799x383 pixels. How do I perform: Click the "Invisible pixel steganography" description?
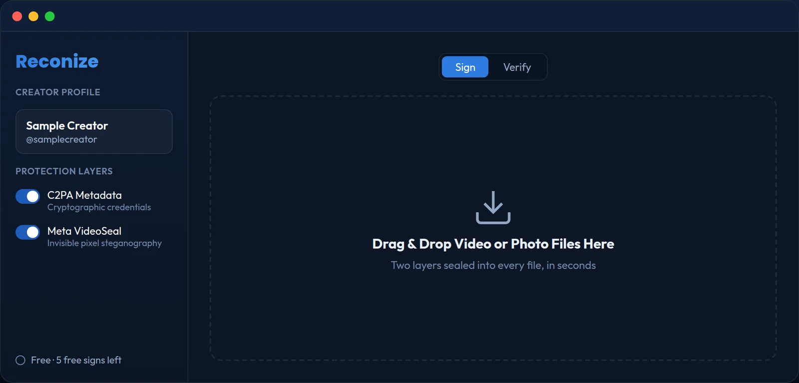point(104,243)
